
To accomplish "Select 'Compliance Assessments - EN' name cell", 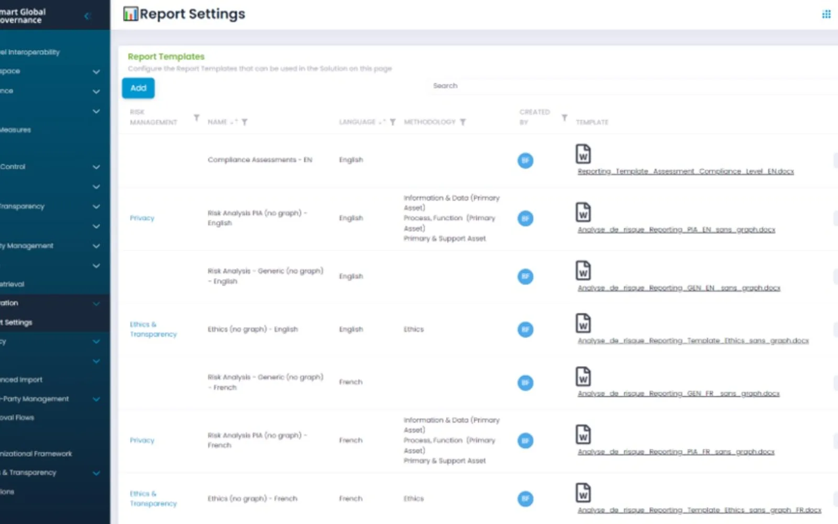I will pyautogui.click(x=260, y=160).
